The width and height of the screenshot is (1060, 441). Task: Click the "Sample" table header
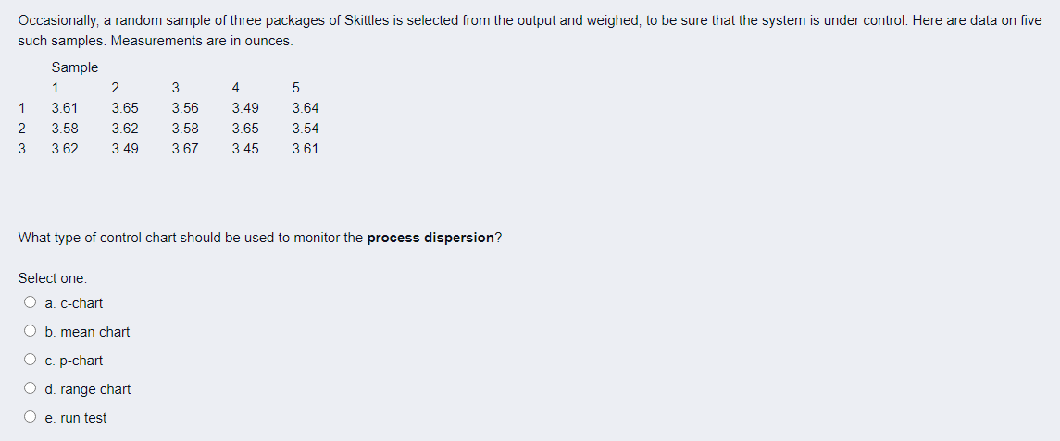coord(75,67)
